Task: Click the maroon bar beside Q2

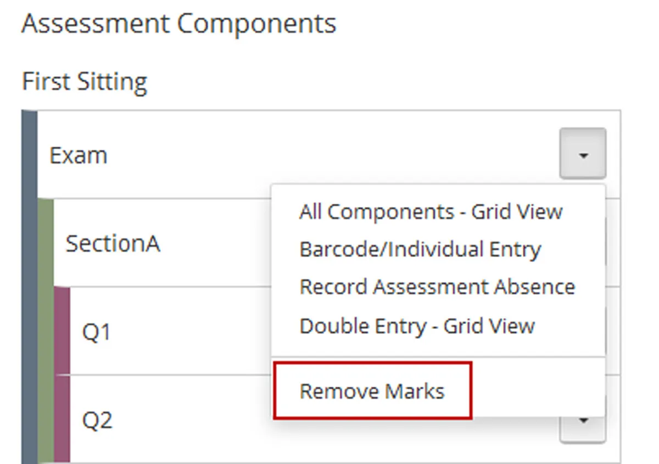Action: pyautogui.click(x=62, y=420)
